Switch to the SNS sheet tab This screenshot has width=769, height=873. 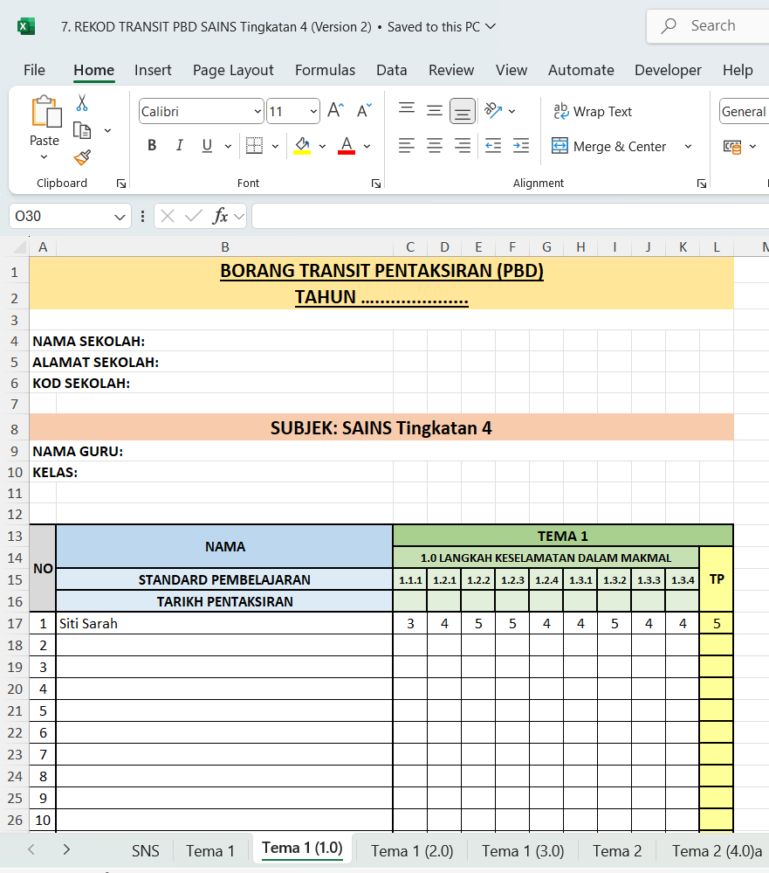[x=146, y=851]
